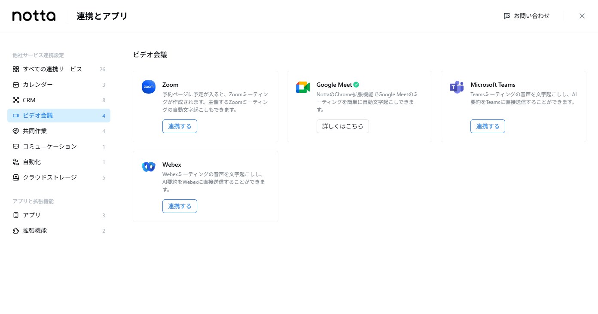Click the CRM icon in sidebar

coord(16,100)
